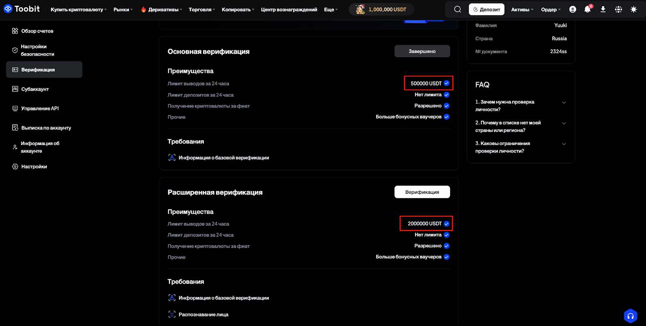Click the Toobit logo
This screenshot has width=646, height=326.
[x=22, y=9]
